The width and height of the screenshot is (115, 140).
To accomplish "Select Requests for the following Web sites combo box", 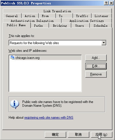I will (57, 43).
